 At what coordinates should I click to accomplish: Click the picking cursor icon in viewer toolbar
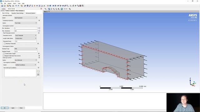70,9
